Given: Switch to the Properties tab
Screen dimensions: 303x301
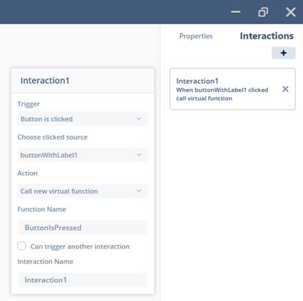Looking at the screenshot, I should click(x=196, y=36).
